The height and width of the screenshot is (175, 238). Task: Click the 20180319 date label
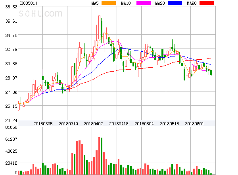[68, 124]
